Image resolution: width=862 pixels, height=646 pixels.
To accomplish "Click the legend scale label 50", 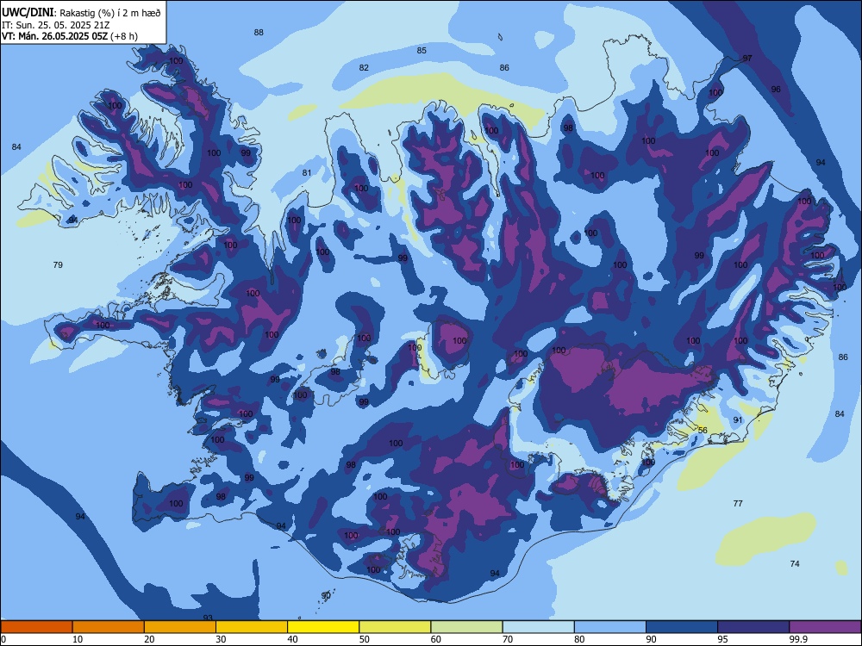I will 365,639.
